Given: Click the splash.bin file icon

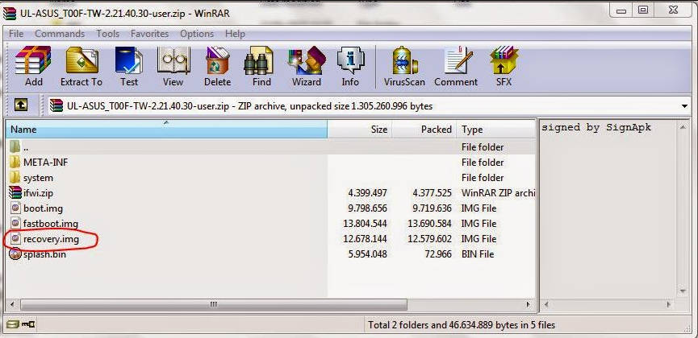Looking at the screenshot, I should coord(15,254).
